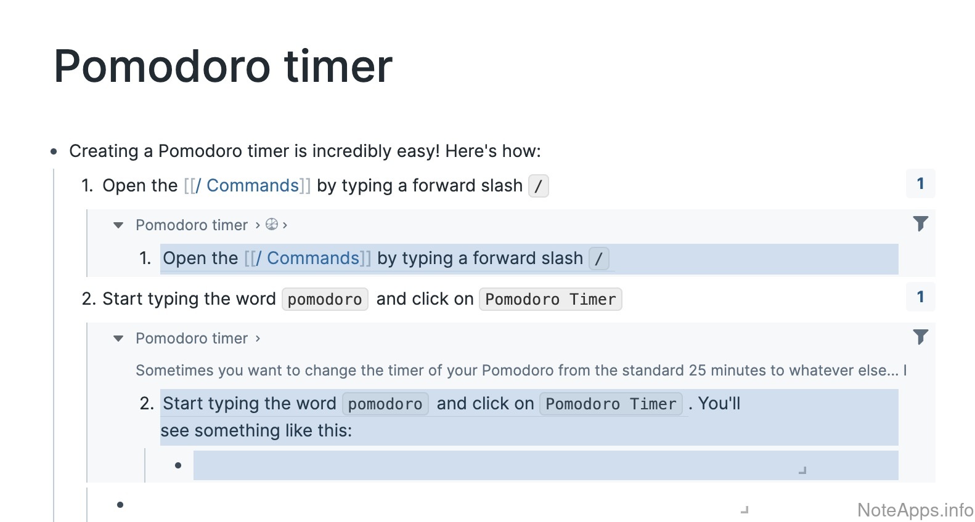Click the highlighted "Pomodoro Timer" inline code
Image resolution: width=975 pixels, height=522 pixels.
(611, 404)
